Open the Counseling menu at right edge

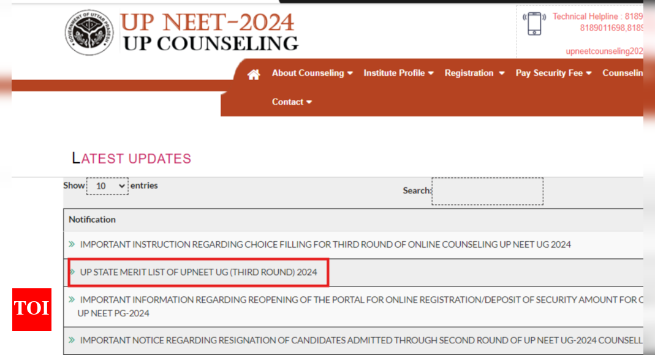point(623,73)
